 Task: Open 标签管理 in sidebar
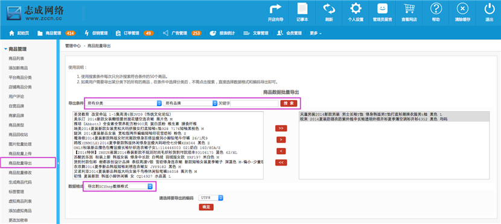click(16, 192)
